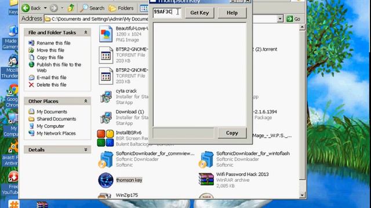Click the Go green arrow icon
The width and height of the screenshot is (371, 208).
tap(289, 19)
